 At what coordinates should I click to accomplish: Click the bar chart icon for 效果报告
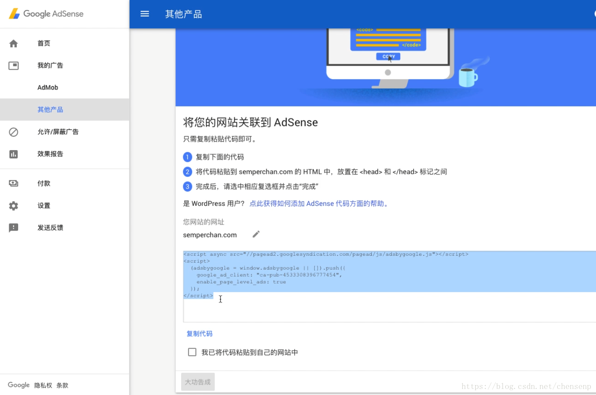[x=13, y=154]
